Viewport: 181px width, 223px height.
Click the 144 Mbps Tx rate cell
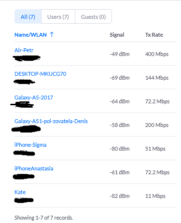coord(157,78)
